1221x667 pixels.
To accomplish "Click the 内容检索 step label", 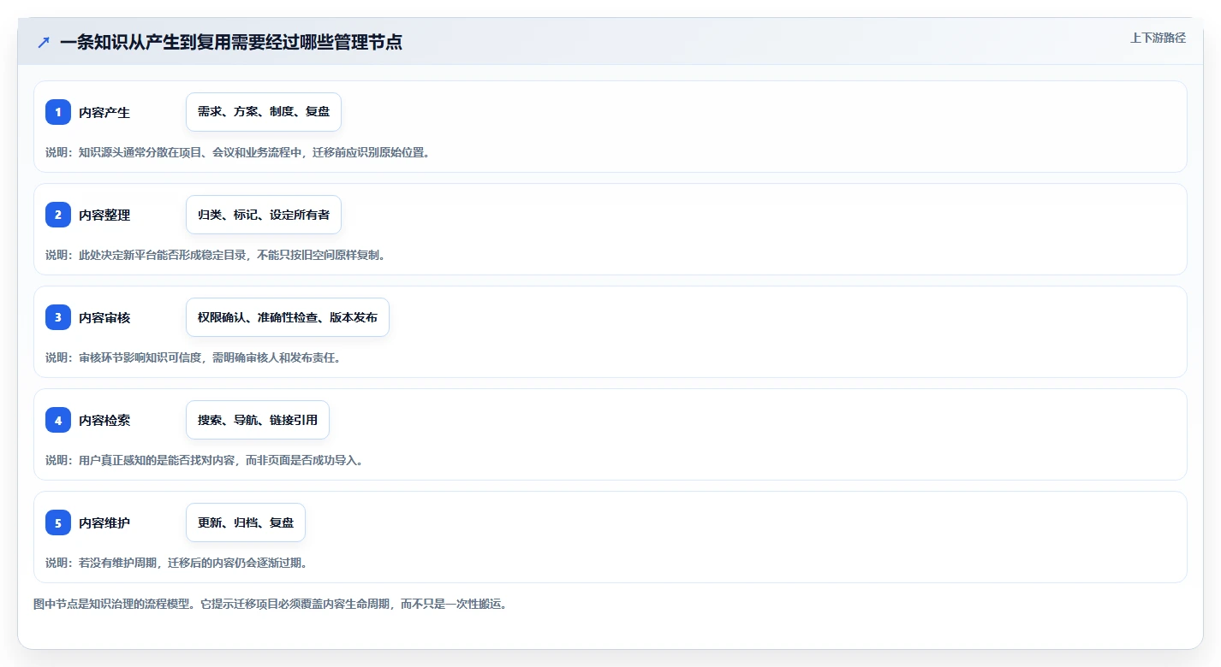I will [x=104, y=420].
